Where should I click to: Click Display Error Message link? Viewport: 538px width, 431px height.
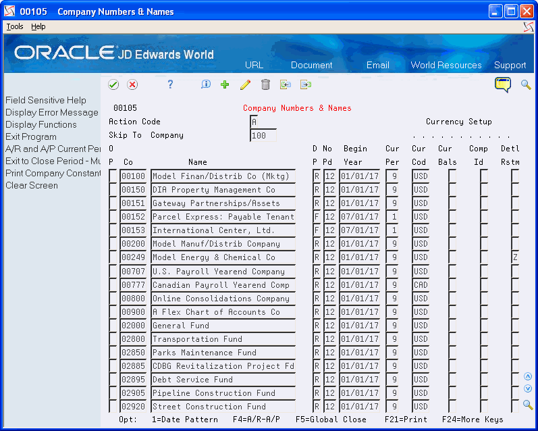tap(52, 113)
